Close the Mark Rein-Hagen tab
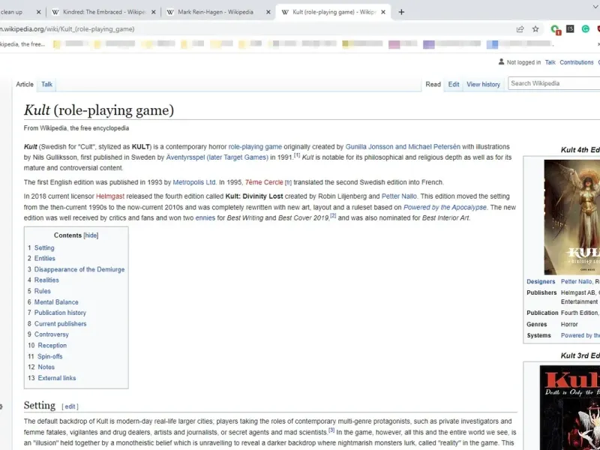The height and width of the screenshot is (450, 600). [268, 12]
